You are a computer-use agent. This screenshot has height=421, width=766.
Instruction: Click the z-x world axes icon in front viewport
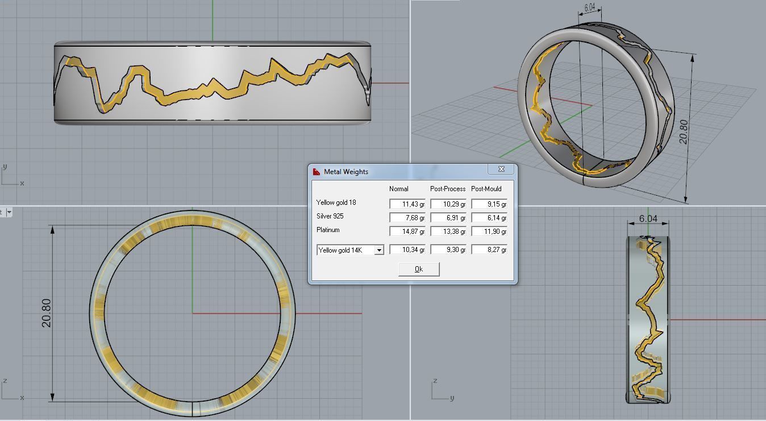[11, 391]
